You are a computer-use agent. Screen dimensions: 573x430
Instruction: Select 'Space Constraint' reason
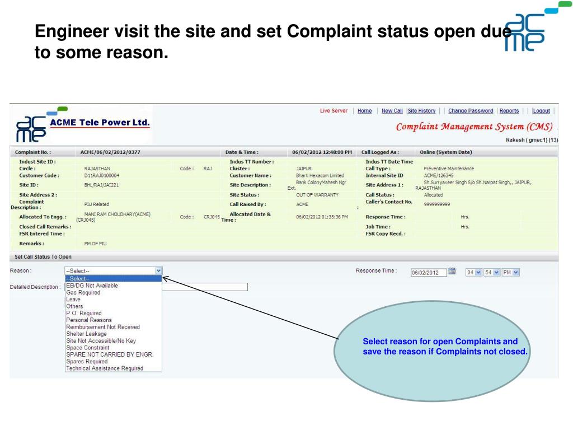click(113, 348)
